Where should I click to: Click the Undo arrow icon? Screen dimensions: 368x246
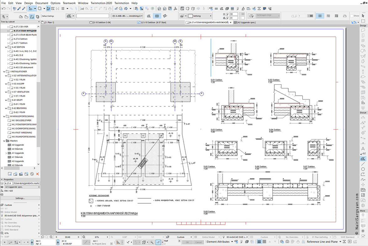(3, 9)
